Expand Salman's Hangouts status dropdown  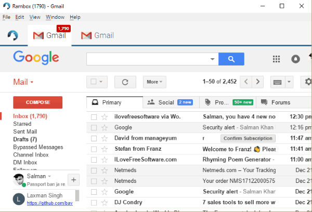[x=49, y=176]
